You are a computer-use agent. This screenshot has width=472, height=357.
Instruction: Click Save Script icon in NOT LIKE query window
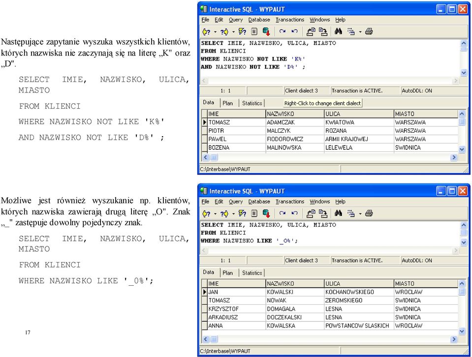pyautogui.click(x=323, y=31)
